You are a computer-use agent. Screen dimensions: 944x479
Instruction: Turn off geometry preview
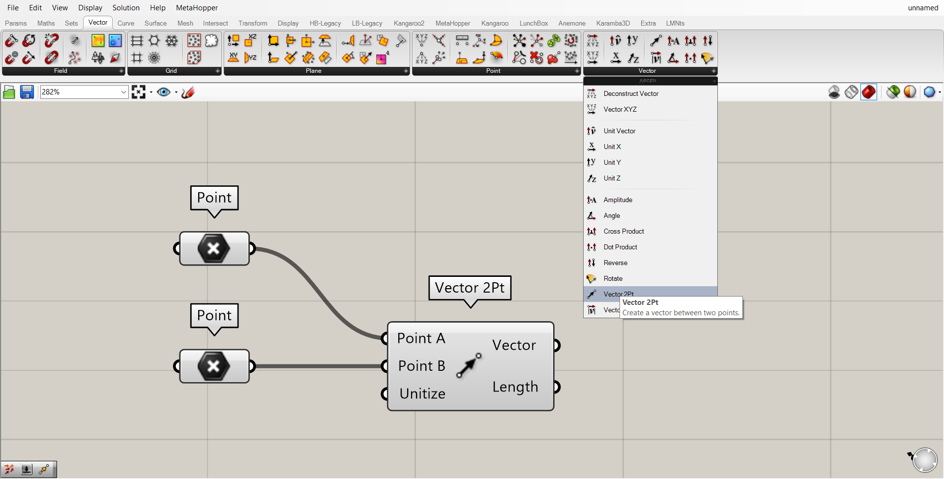pos(834,92)
